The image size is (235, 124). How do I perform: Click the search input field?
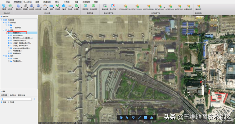point(17,99)
